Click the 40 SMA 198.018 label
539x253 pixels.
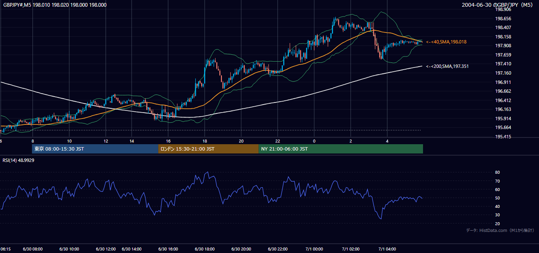(446, 42)
